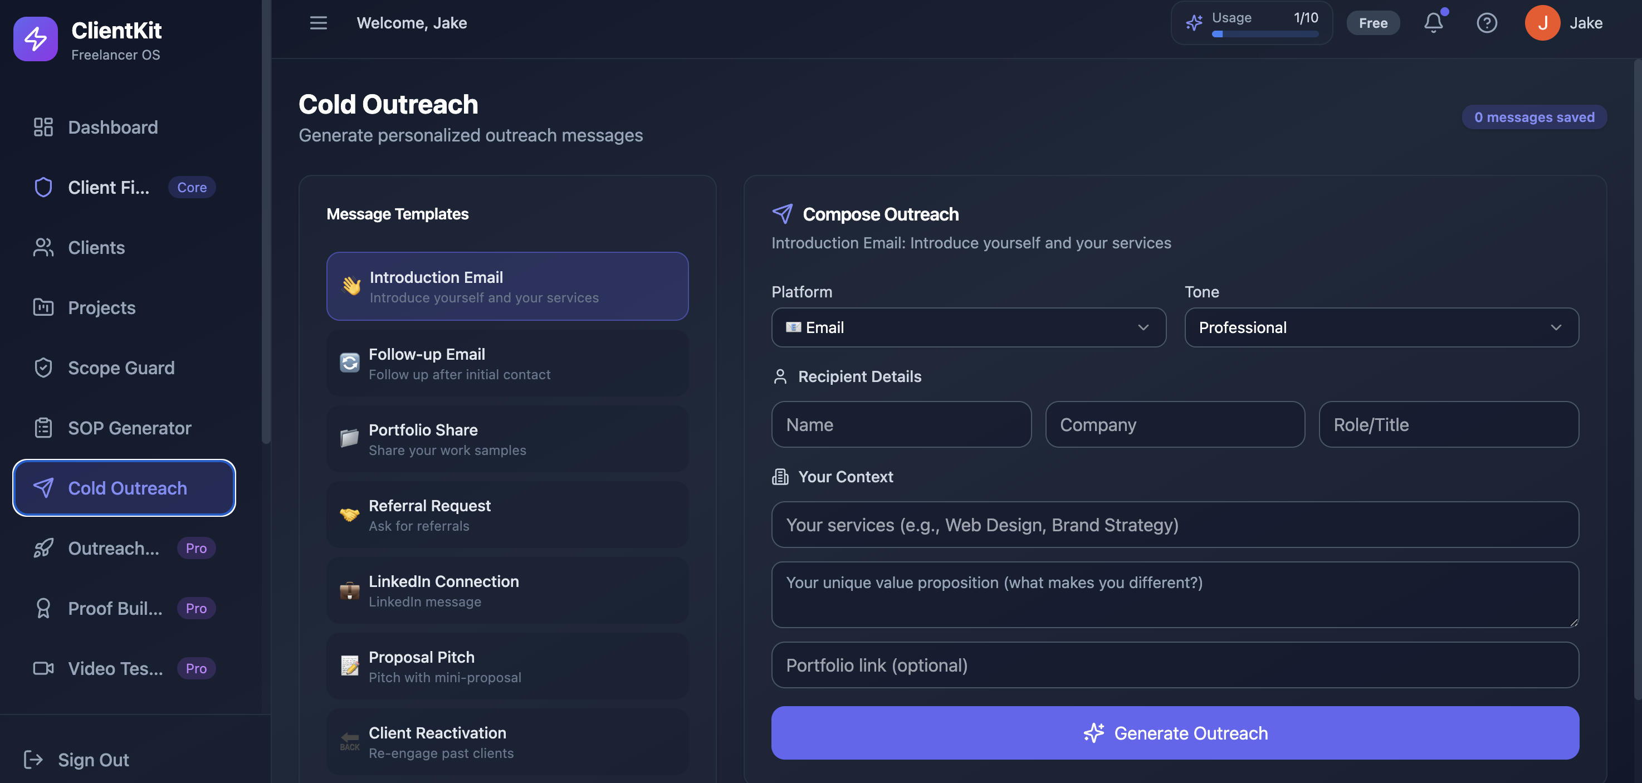Expand the Video Testimonials Pro item
This screenshot has width=1642, height=783.
coord(115,668)
